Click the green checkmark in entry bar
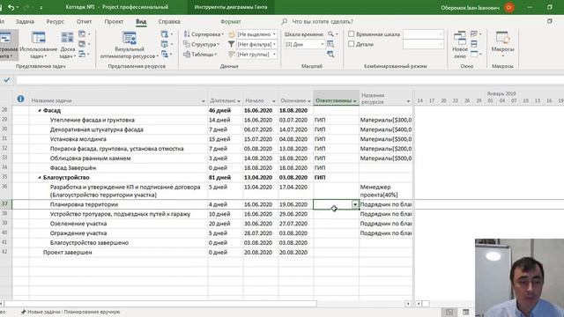The width and height of the screenshot is (564, 317). 7,80
